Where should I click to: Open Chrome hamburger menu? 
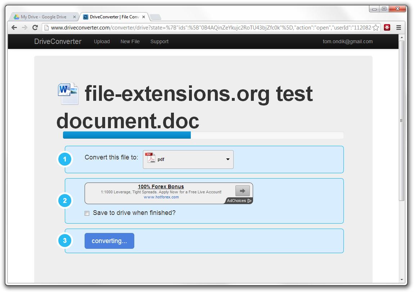399,27
